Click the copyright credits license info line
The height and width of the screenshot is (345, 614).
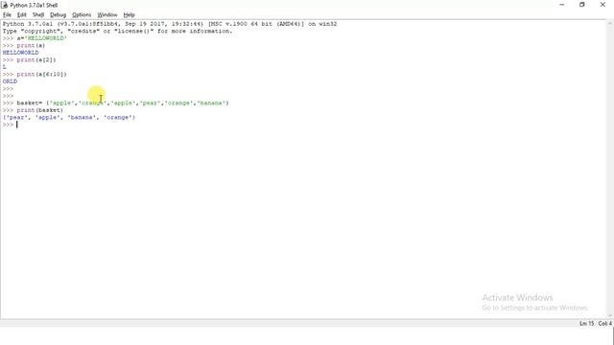pos(117,31)
